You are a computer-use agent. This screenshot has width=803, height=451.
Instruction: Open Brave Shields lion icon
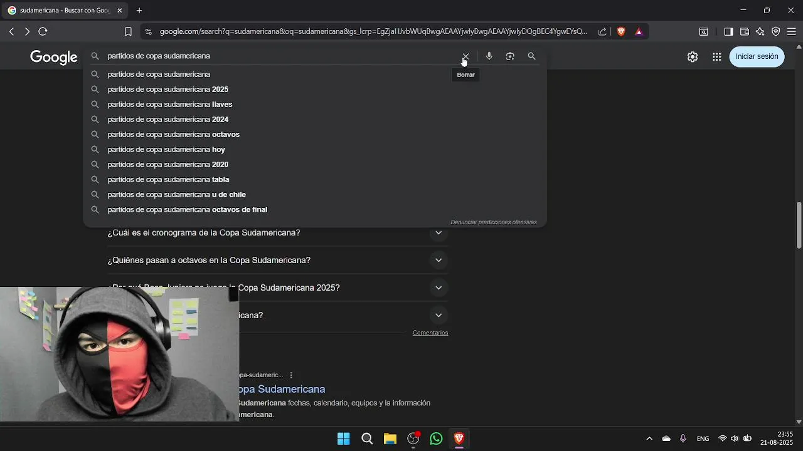coord(621,31)
